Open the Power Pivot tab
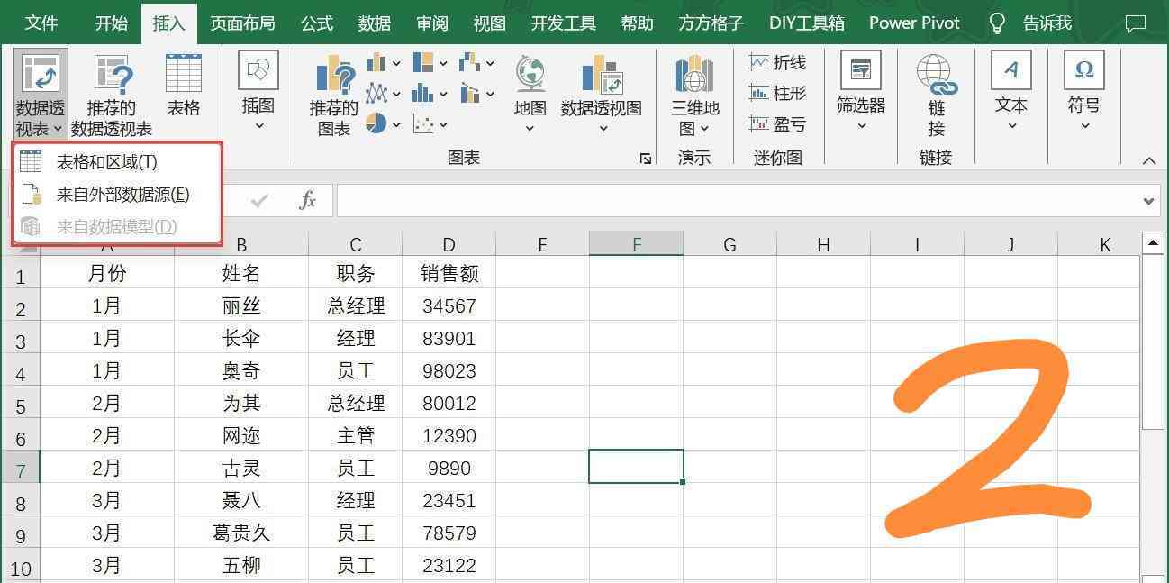1169x583 pixels. click(x=913, y=23)
